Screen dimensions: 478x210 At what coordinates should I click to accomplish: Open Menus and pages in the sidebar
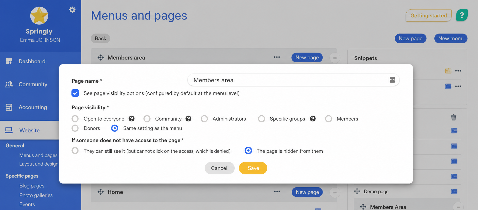[x=38, y=155]
